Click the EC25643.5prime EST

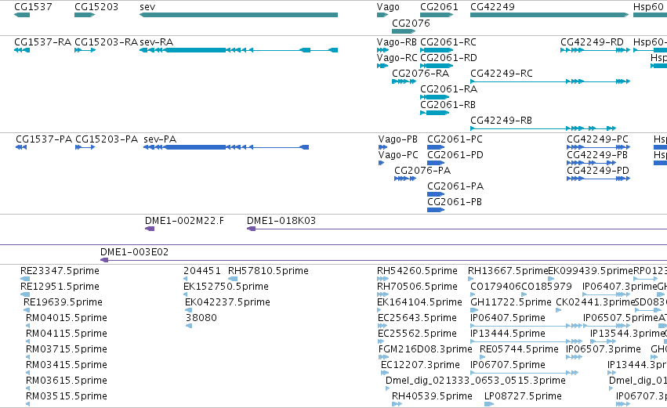tap(382, 327)
